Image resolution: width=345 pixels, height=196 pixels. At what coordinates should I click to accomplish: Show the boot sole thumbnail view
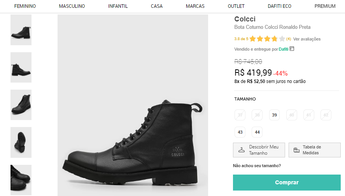coord(21,142)
